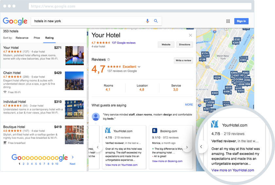The height and width of the screenshot is (185, 275).
Task: Click the €342 price marker on the map
Action: pyautogui.click(x=215, y=93)
